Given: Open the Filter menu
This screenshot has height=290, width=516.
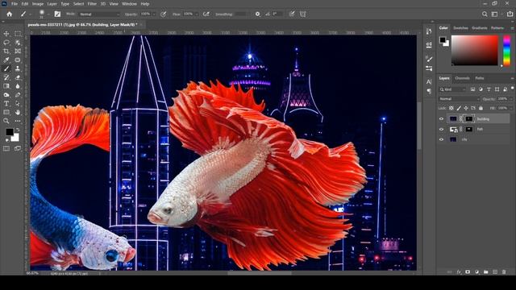Looking at the screenshot, I should tap(92, 4).
